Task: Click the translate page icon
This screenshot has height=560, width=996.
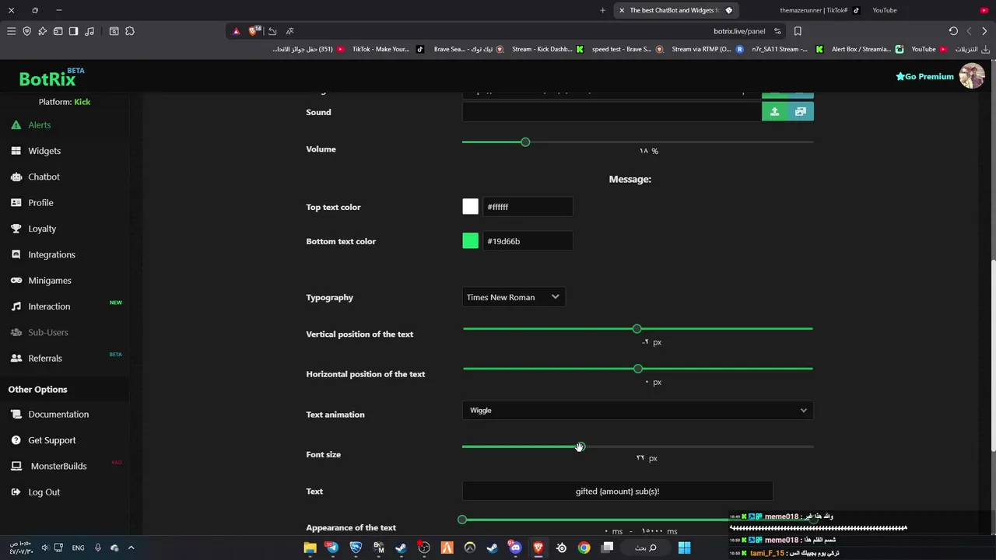Action: [x=289, y=31]
